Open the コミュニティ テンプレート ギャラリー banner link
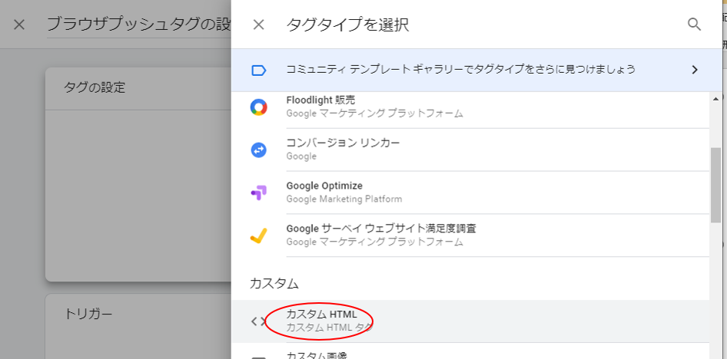This screenshot has height=359, width=727. coord(476,70)
